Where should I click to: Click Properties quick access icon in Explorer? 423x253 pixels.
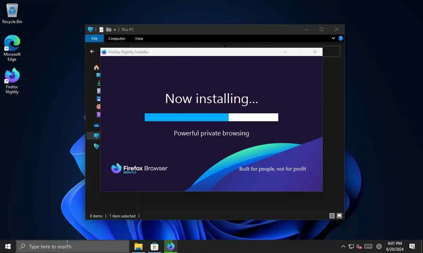coord(101,29)
